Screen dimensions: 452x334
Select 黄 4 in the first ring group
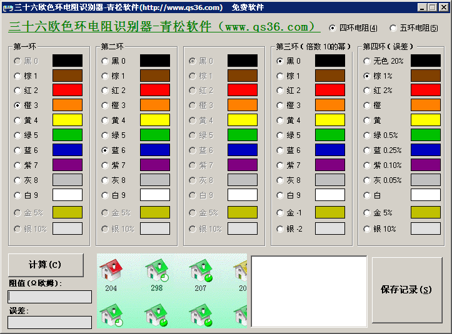coord(26,120)
